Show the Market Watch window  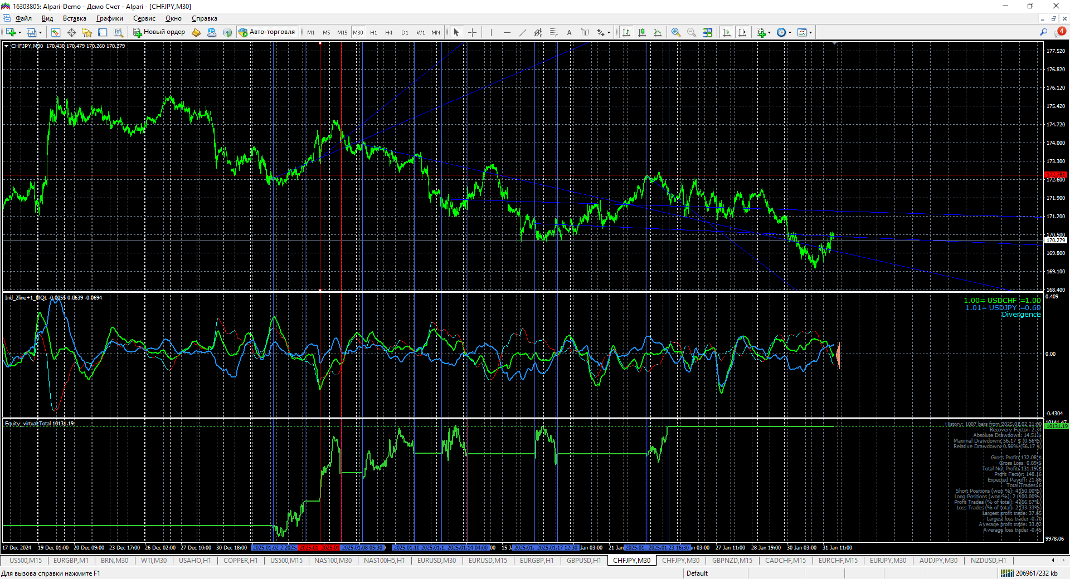point(56,32)
